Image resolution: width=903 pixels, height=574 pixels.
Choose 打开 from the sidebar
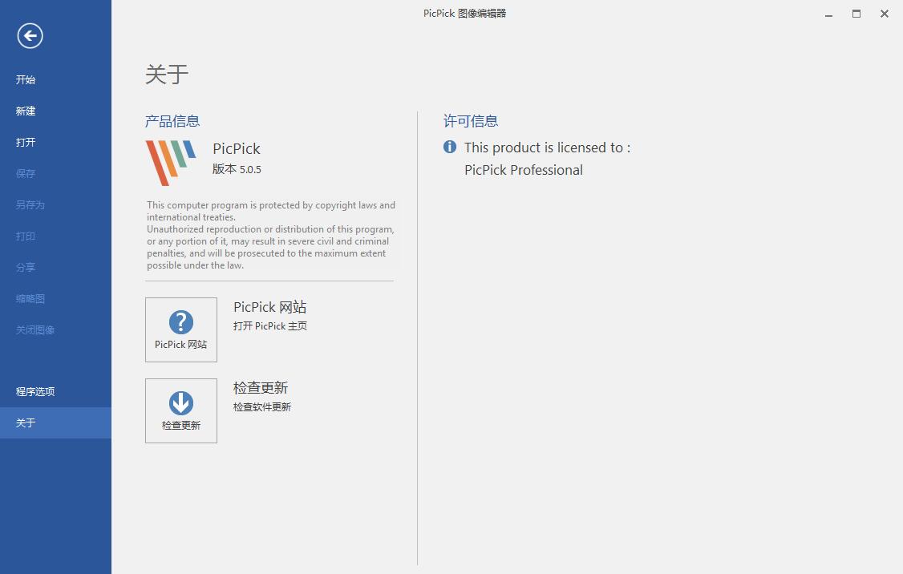point(55,142)
